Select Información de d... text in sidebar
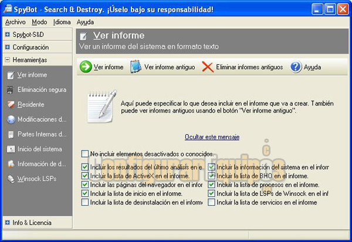352x242 pixels. click(x=42, y=164)
